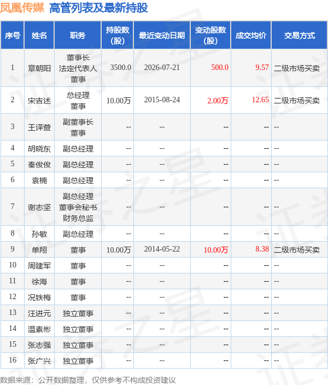Image resolution: width=328 pixels, height=385 pixels.
Task: Click the red 500.0 change value
Action: point(220,67)
